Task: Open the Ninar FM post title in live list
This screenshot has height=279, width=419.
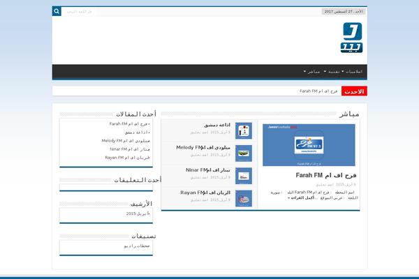Action: tap(208, 170)
